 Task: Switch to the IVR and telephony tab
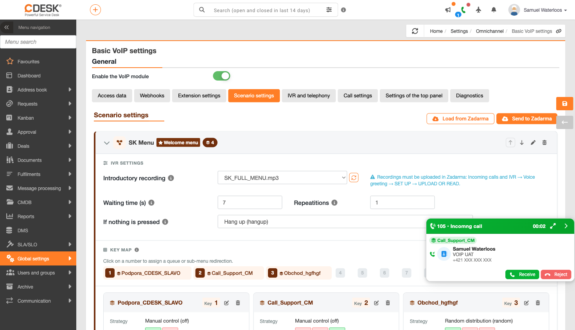tap(309, 95)
